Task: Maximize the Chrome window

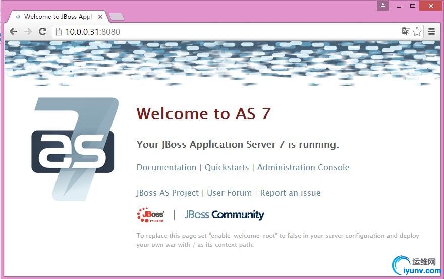Action: pyautogui.click(x=413, y=6)
